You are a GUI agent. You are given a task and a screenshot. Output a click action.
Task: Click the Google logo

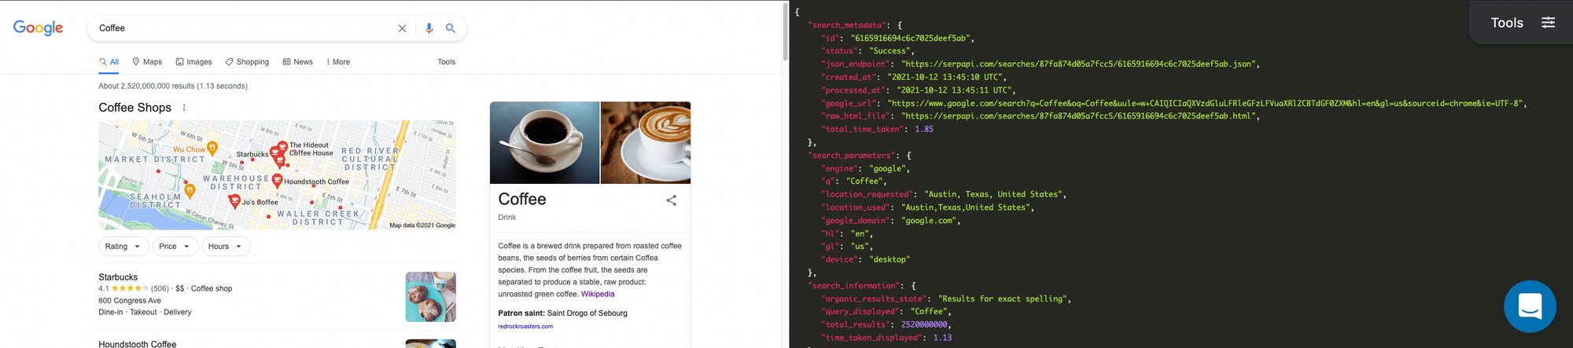click(38, 28)
